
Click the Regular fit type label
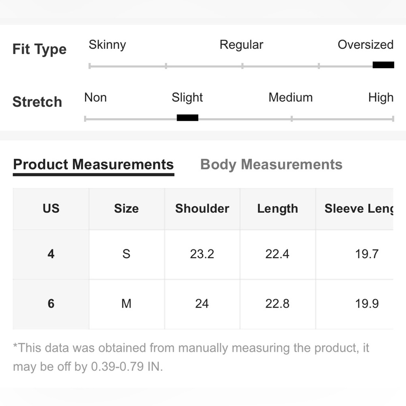coord(241,45)
